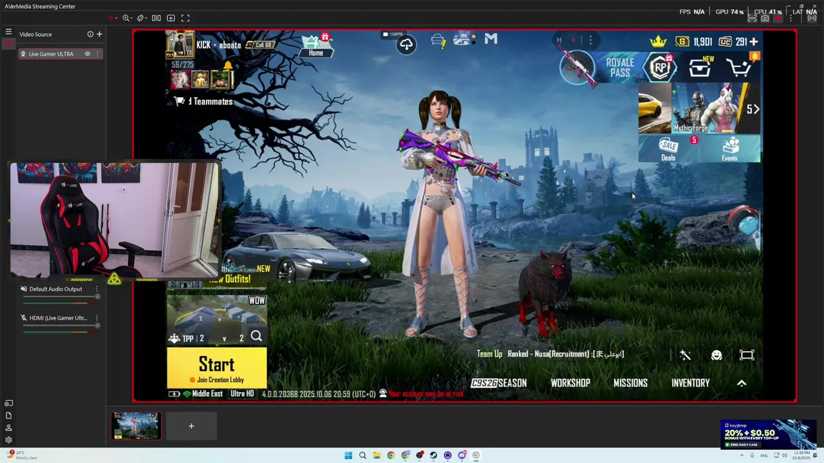
Task: Unmute HDMI (Live Gamer Ultra) audio
Action: click(x=24, y=318)
